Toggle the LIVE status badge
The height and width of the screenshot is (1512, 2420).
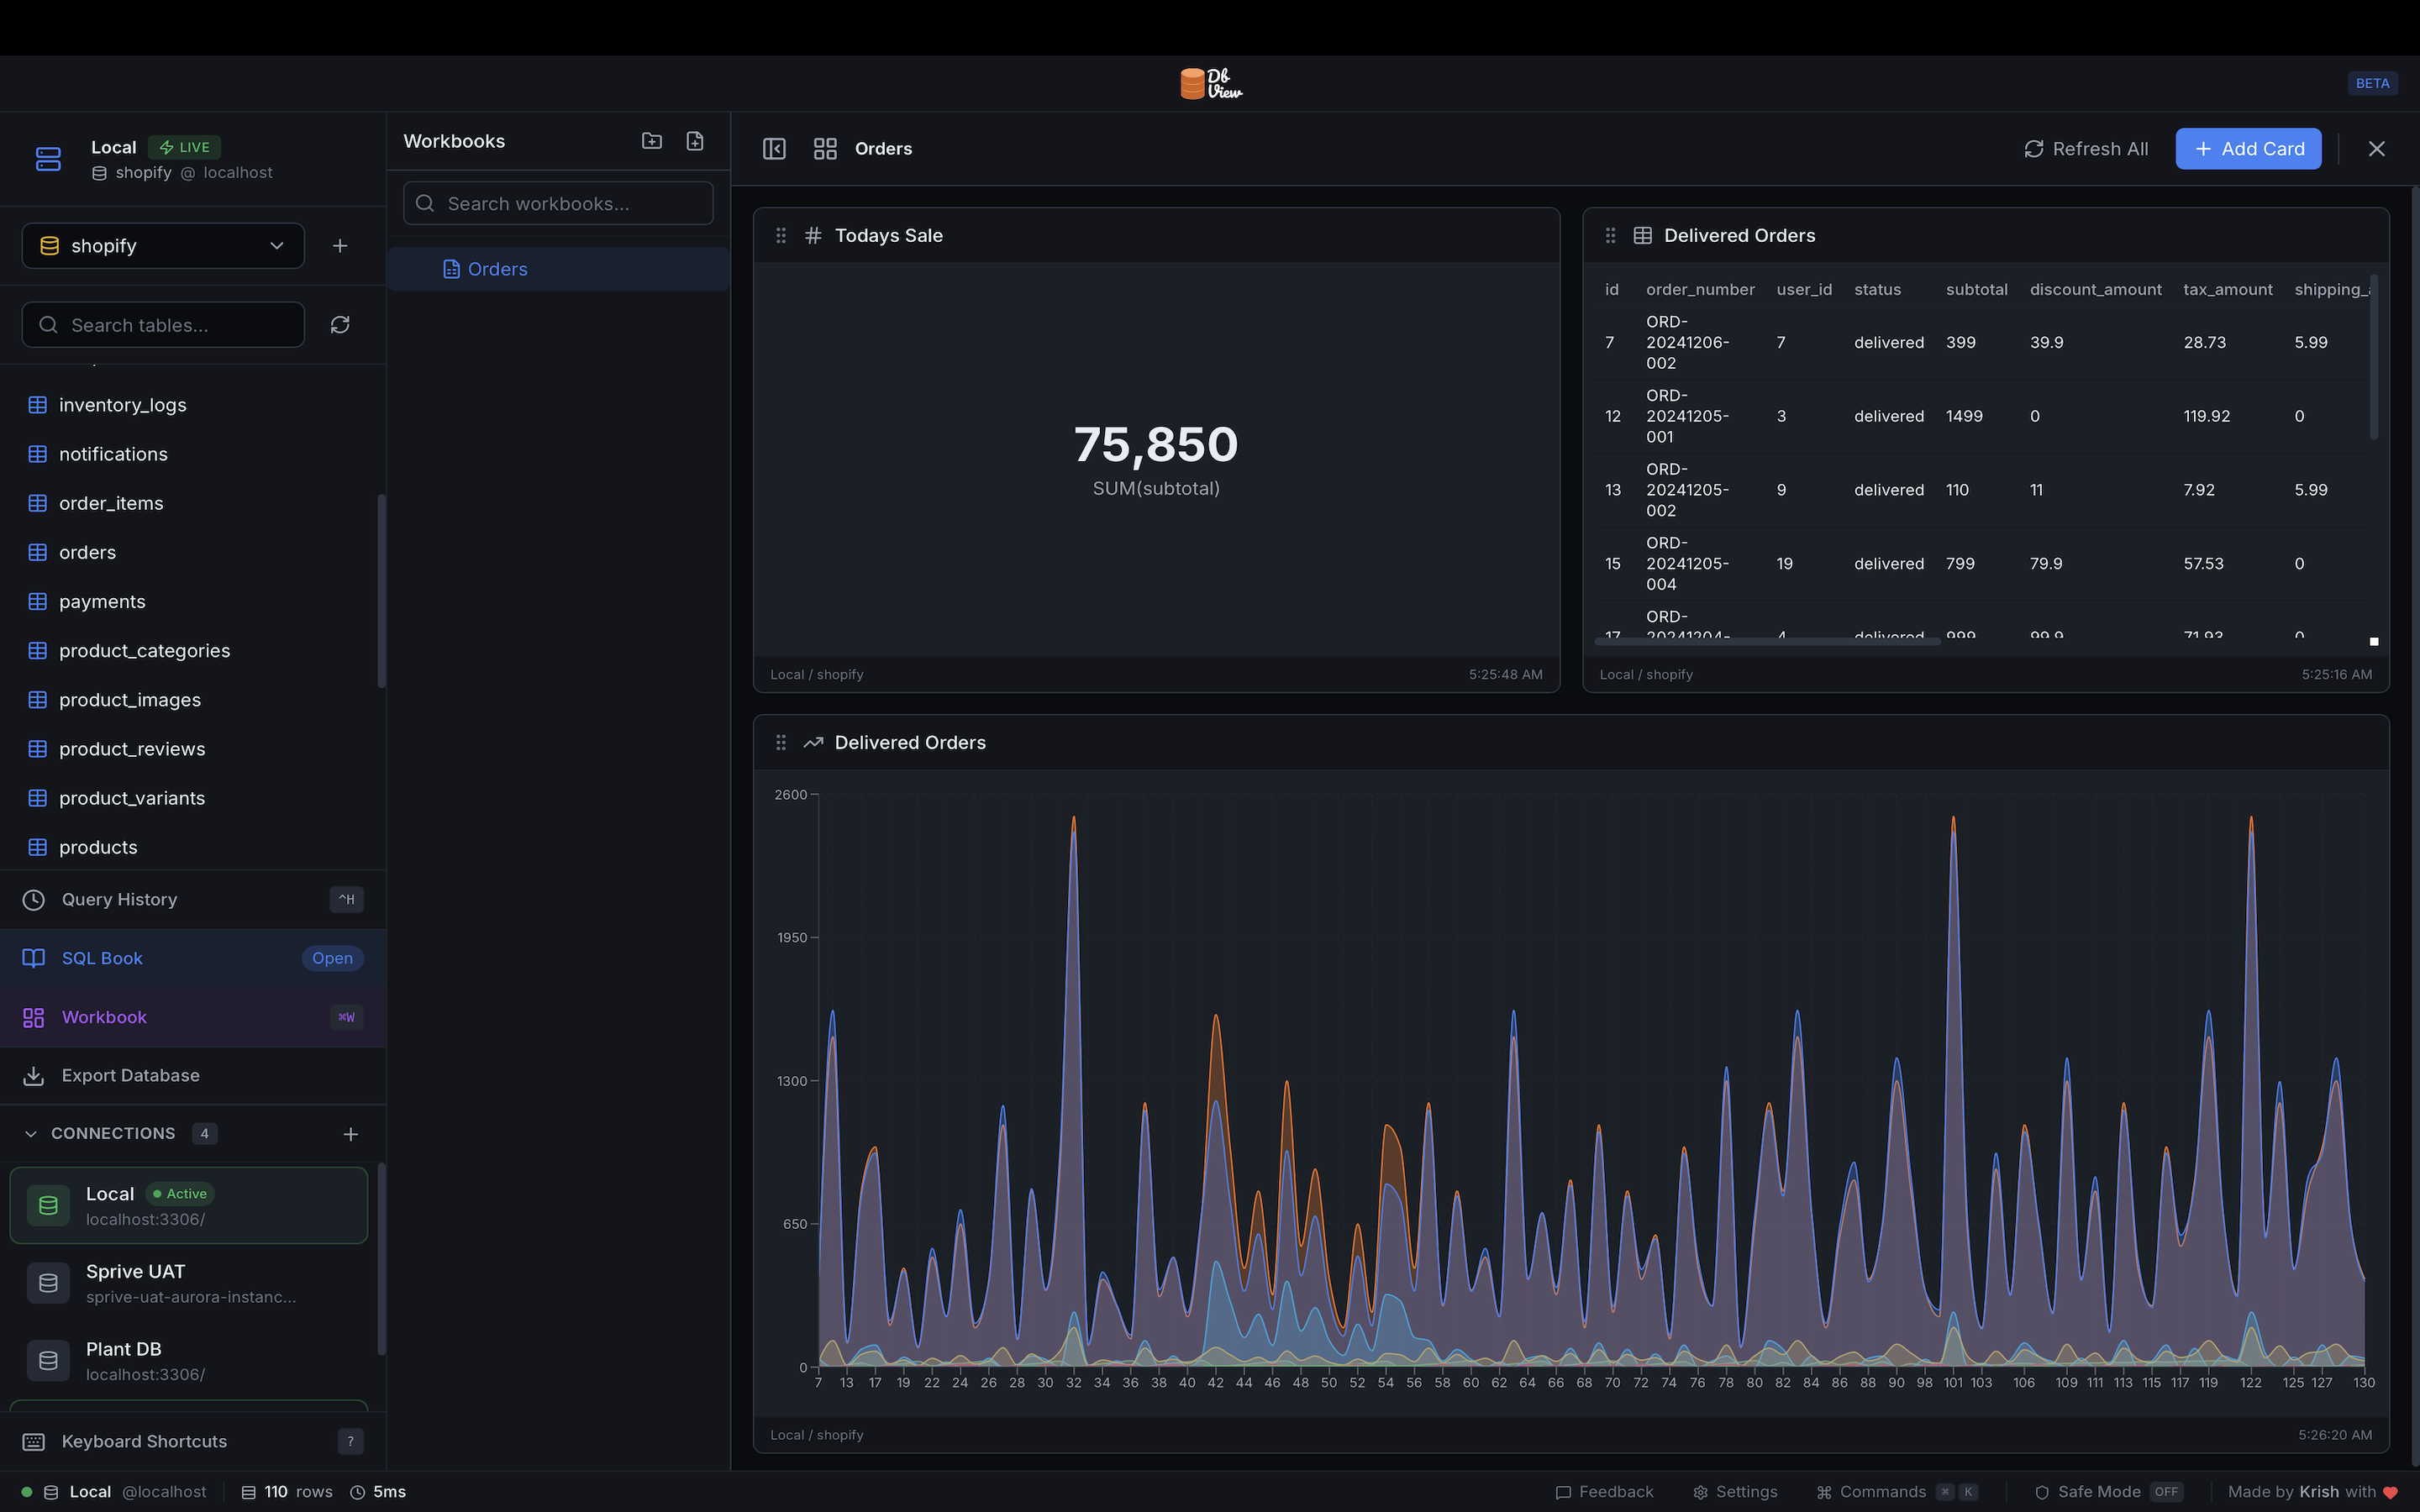pyautogui.click(x=185, y=147)
